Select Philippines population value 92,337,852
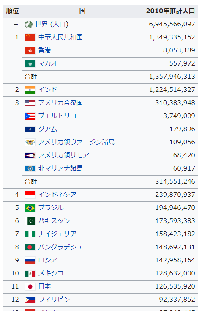 [x=177, y=300]
